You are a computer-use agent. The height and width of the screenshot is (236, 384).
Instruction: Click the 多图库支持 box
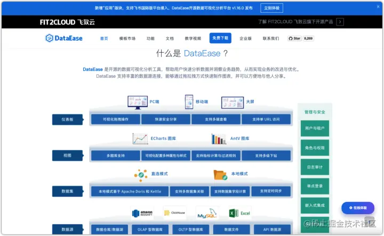pos(116,155)
